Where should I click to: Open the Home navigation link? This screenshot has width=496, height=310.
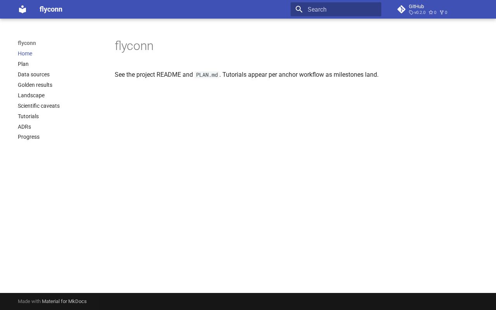point(25,53)
